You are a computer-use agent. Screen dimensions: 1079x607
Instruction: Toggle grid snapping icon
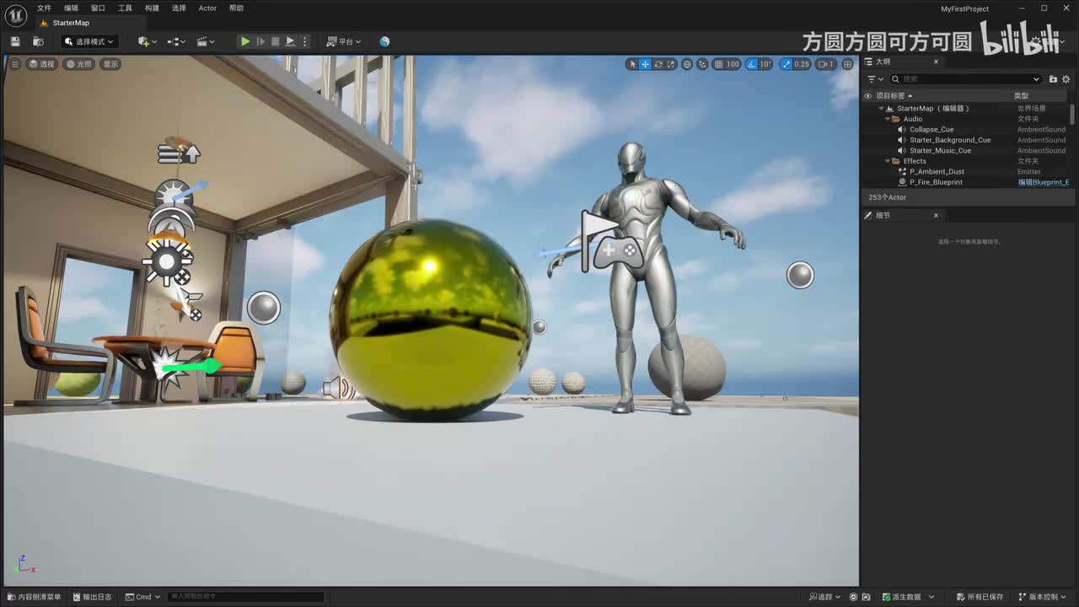(x=718, y=64)
